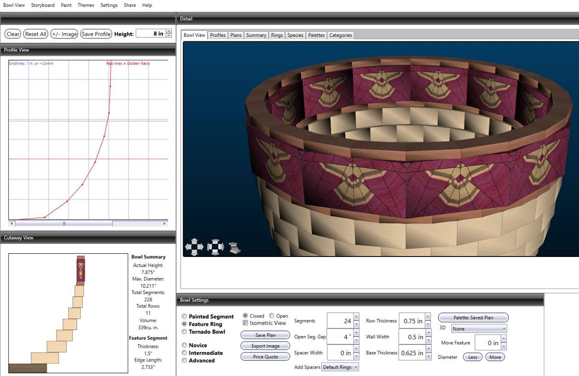Viewport: 579px width, 376px height.
Task: Switch to the Plans tab
Action: 236,35
